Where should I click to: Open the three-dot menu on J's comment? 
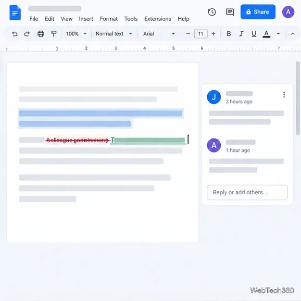click(x=284, y=95)
